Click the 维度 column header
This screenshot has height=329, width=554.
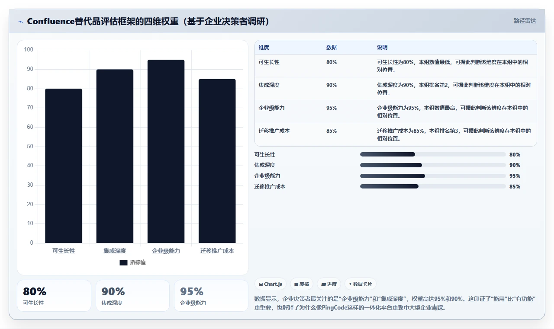coord(264,48)
